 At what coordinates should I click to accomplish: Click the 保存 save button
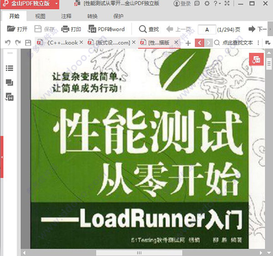tap(45, 29)
